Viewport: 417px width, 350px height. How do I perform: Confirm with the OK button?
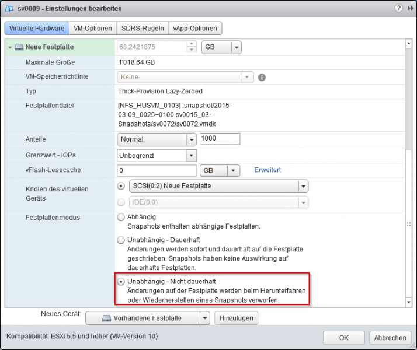(x=343, y=338)
